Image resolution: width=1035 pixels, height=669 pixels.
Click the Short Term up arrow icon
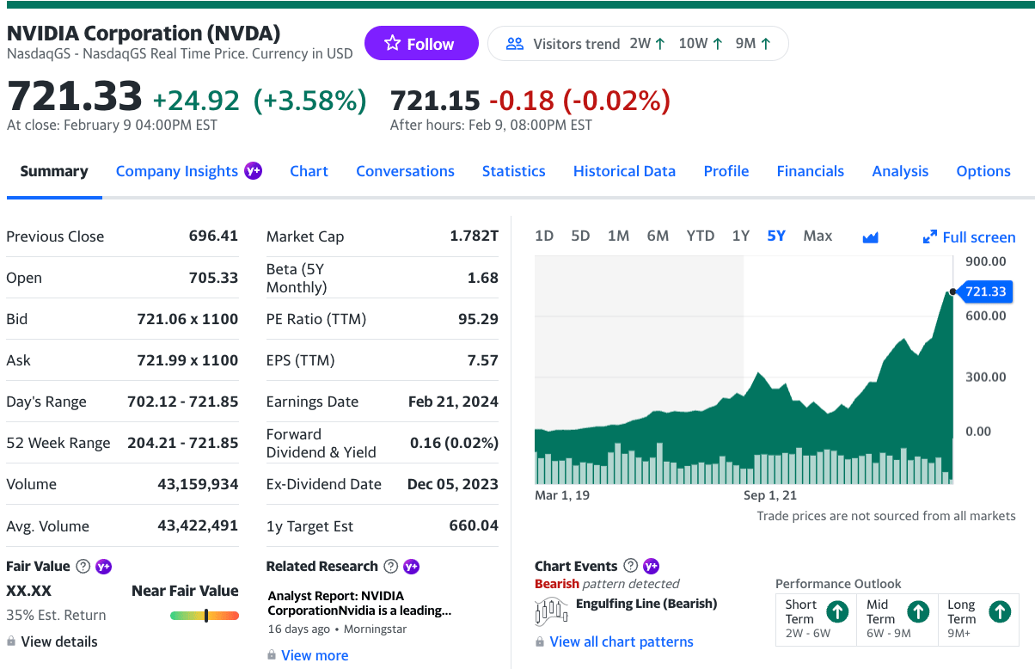pos(837,611)
